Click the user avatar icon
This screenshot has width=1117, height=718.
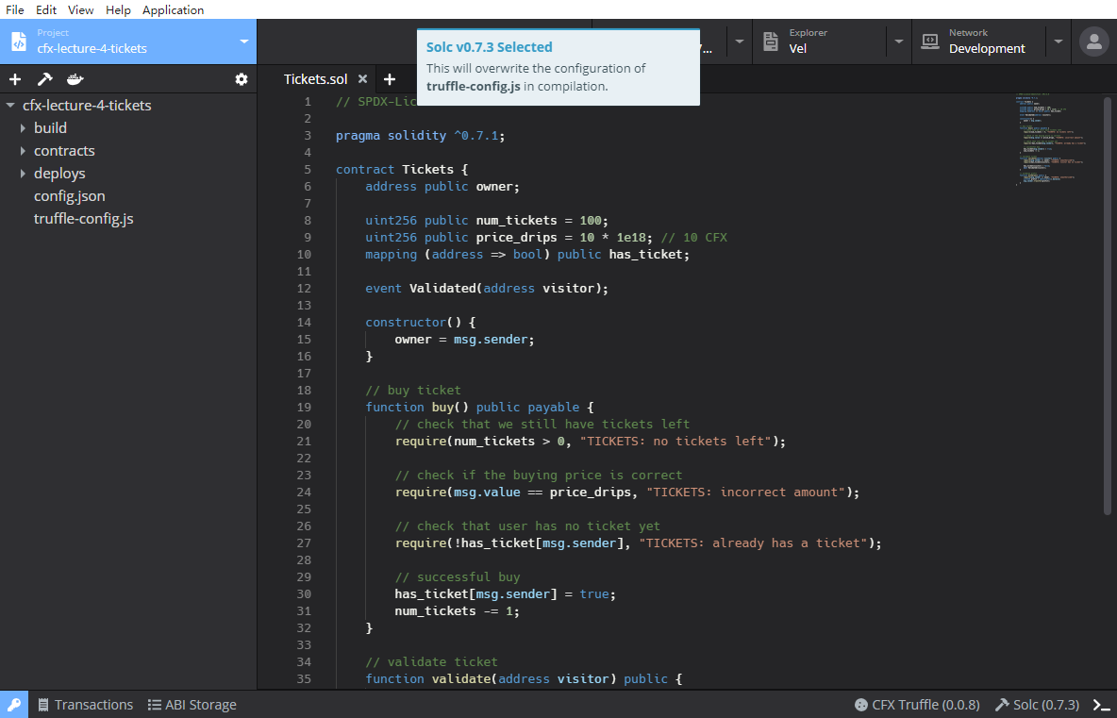click(1093, 42)
